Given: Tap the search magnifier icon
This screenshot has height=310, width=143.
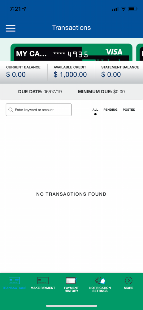Looking at the screenshot, I should pos(11,110).
